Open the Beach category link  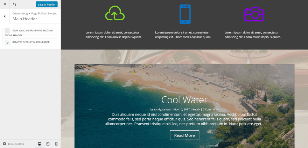196,109
